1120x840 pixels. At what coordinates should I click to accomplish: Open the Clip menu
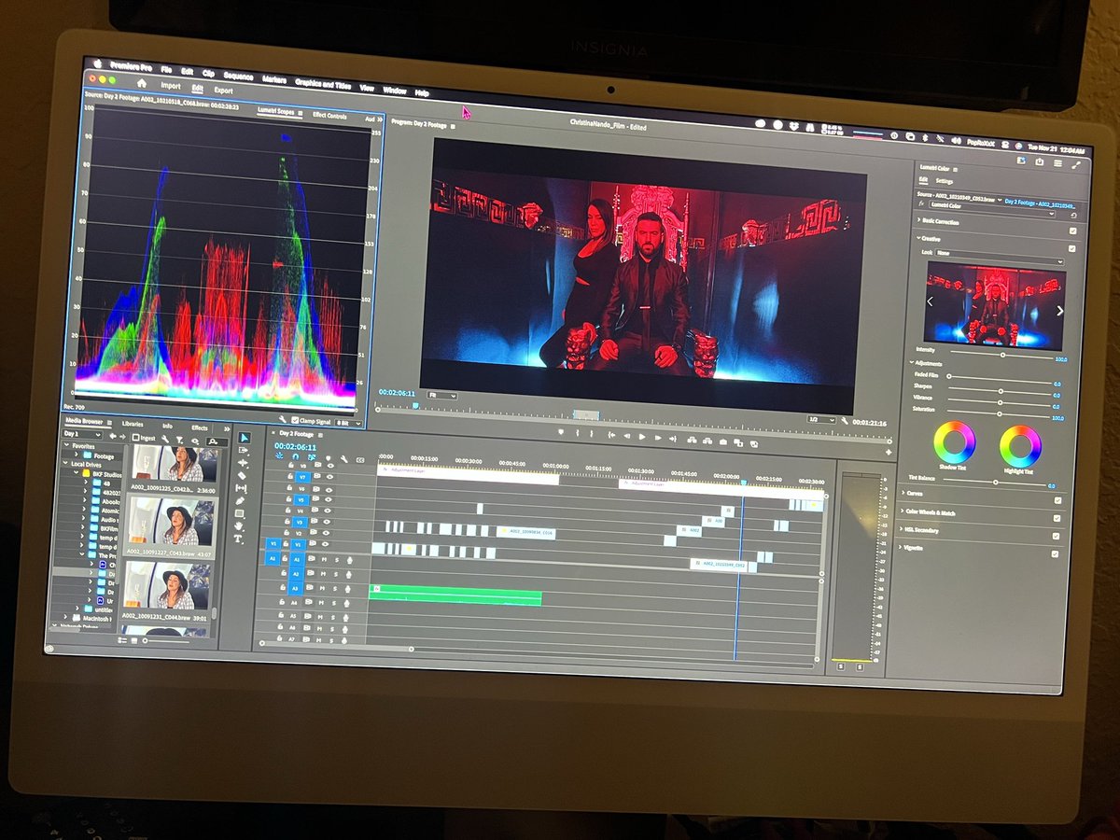(208, 74)
